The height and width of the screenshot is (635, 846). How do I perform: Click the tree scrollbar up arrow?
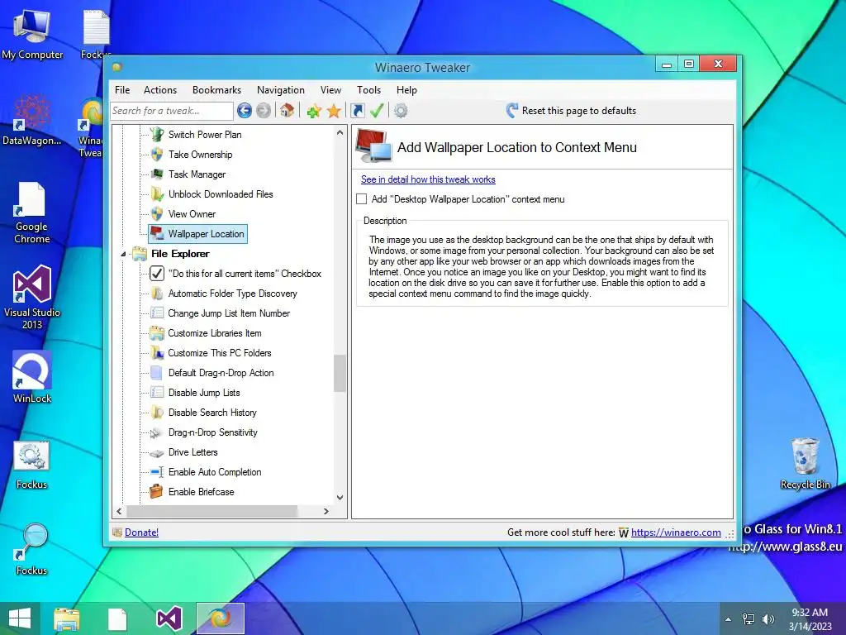(x=340, y=133)
